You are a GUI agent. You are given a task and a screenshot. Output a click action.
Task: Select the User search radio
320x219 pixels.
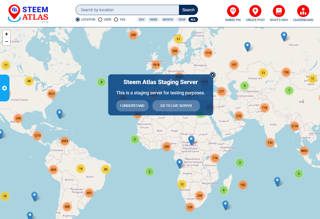click(100, 20)
